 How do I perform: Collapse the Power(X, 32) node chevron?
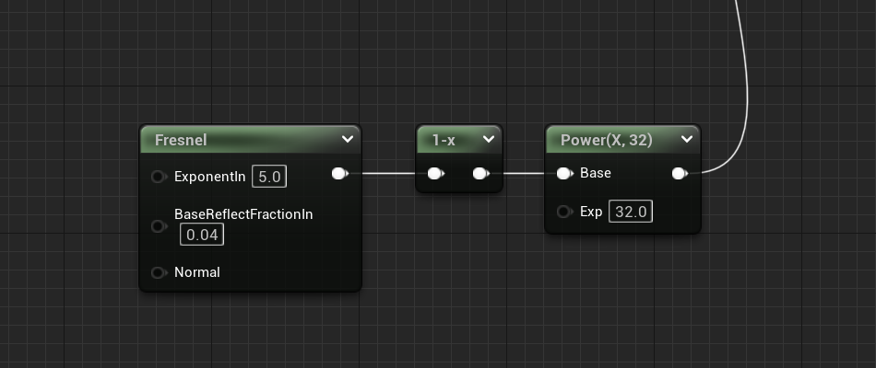(687, 140)
